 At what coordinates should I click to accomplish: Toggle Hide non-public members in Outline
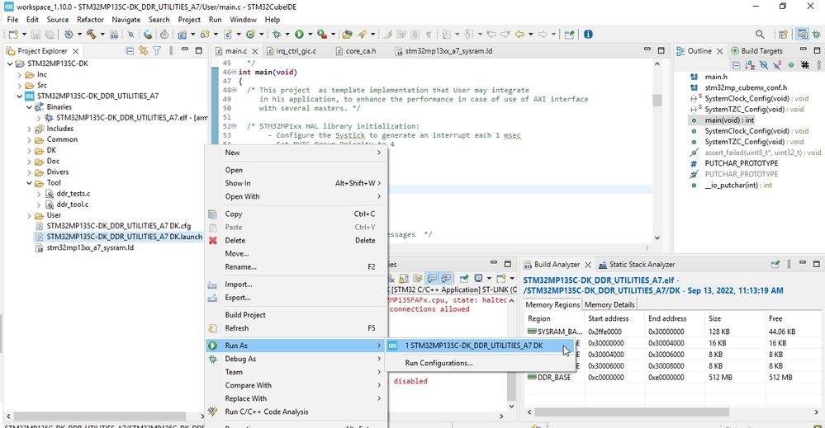coord(791,65)
